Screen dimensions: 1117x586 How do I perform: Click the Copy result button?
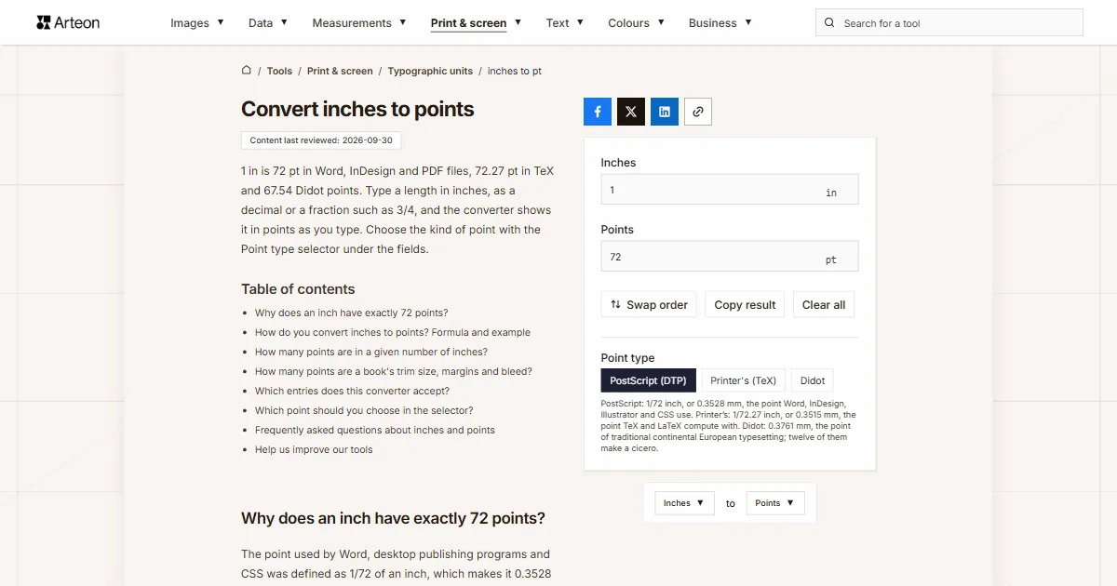coord(745,304)
